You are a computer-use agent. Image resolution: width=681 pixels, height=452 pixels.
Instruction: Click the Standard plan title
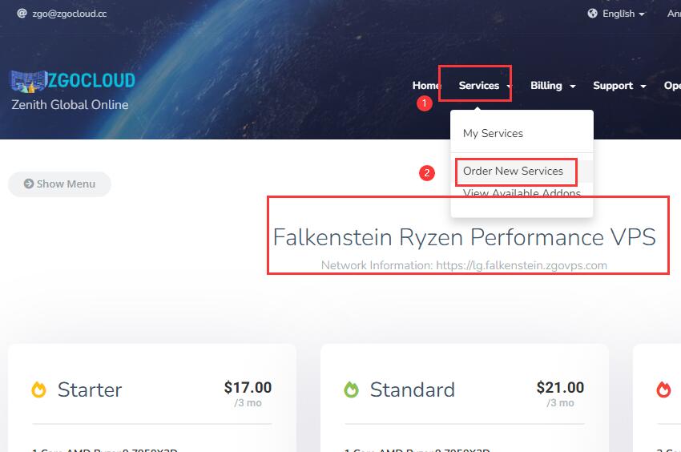pos(413,389)
